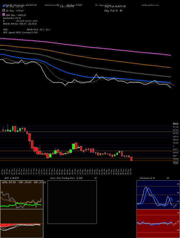Click the '(MGR) 38.9, 13.7, 31.1' values

tap(38, 30)
